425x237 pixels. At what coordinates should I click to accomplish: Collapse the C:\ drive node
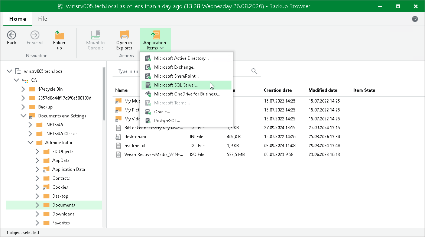17,80
